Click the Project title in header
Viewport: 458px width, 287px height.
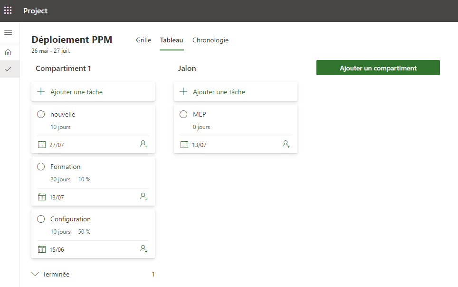pos(35,11)
